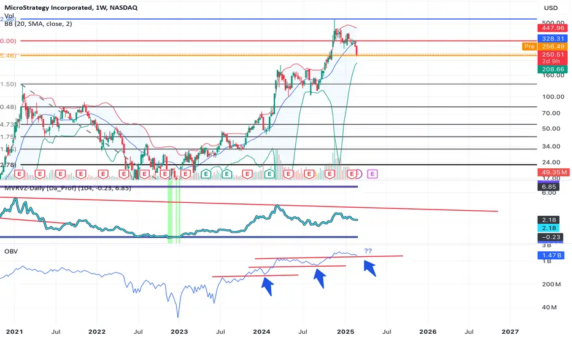Click the blue ?? text note in OBV pane

(x=368, y=251)
